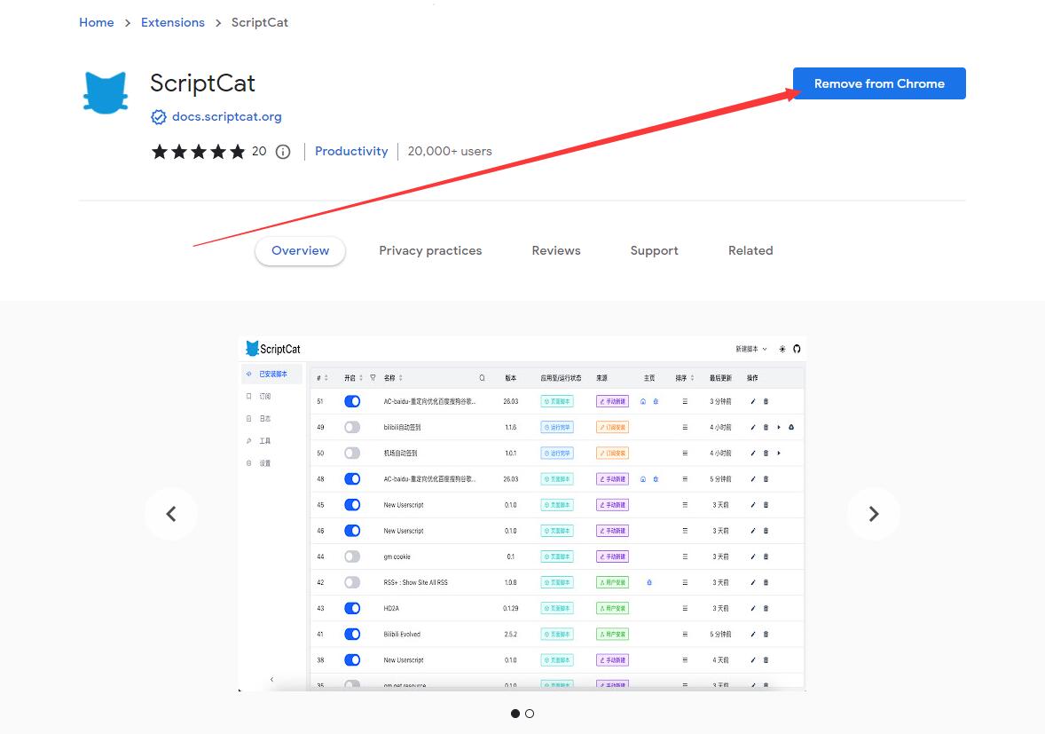Click the theme sun icon in the preview header

pyautogui.click(x=782, y=349)
